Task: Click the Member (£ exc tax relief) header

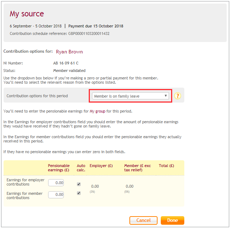Action: point(138,168)
